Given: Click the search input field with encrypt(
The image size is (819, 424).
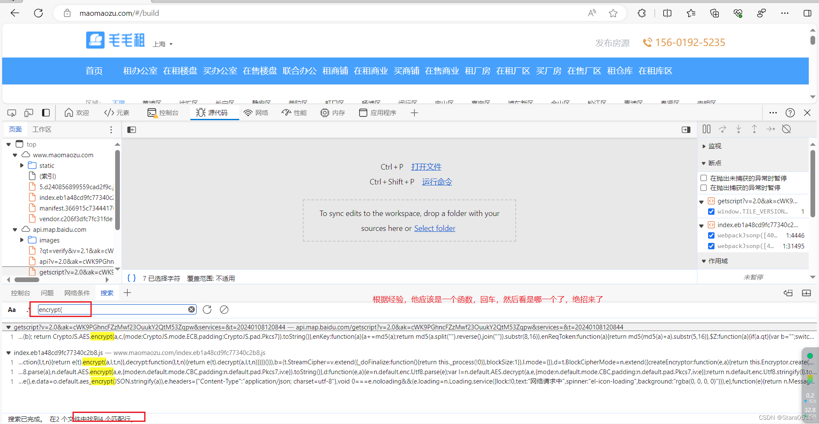Looking at the screenshot, I should (116, 309).
